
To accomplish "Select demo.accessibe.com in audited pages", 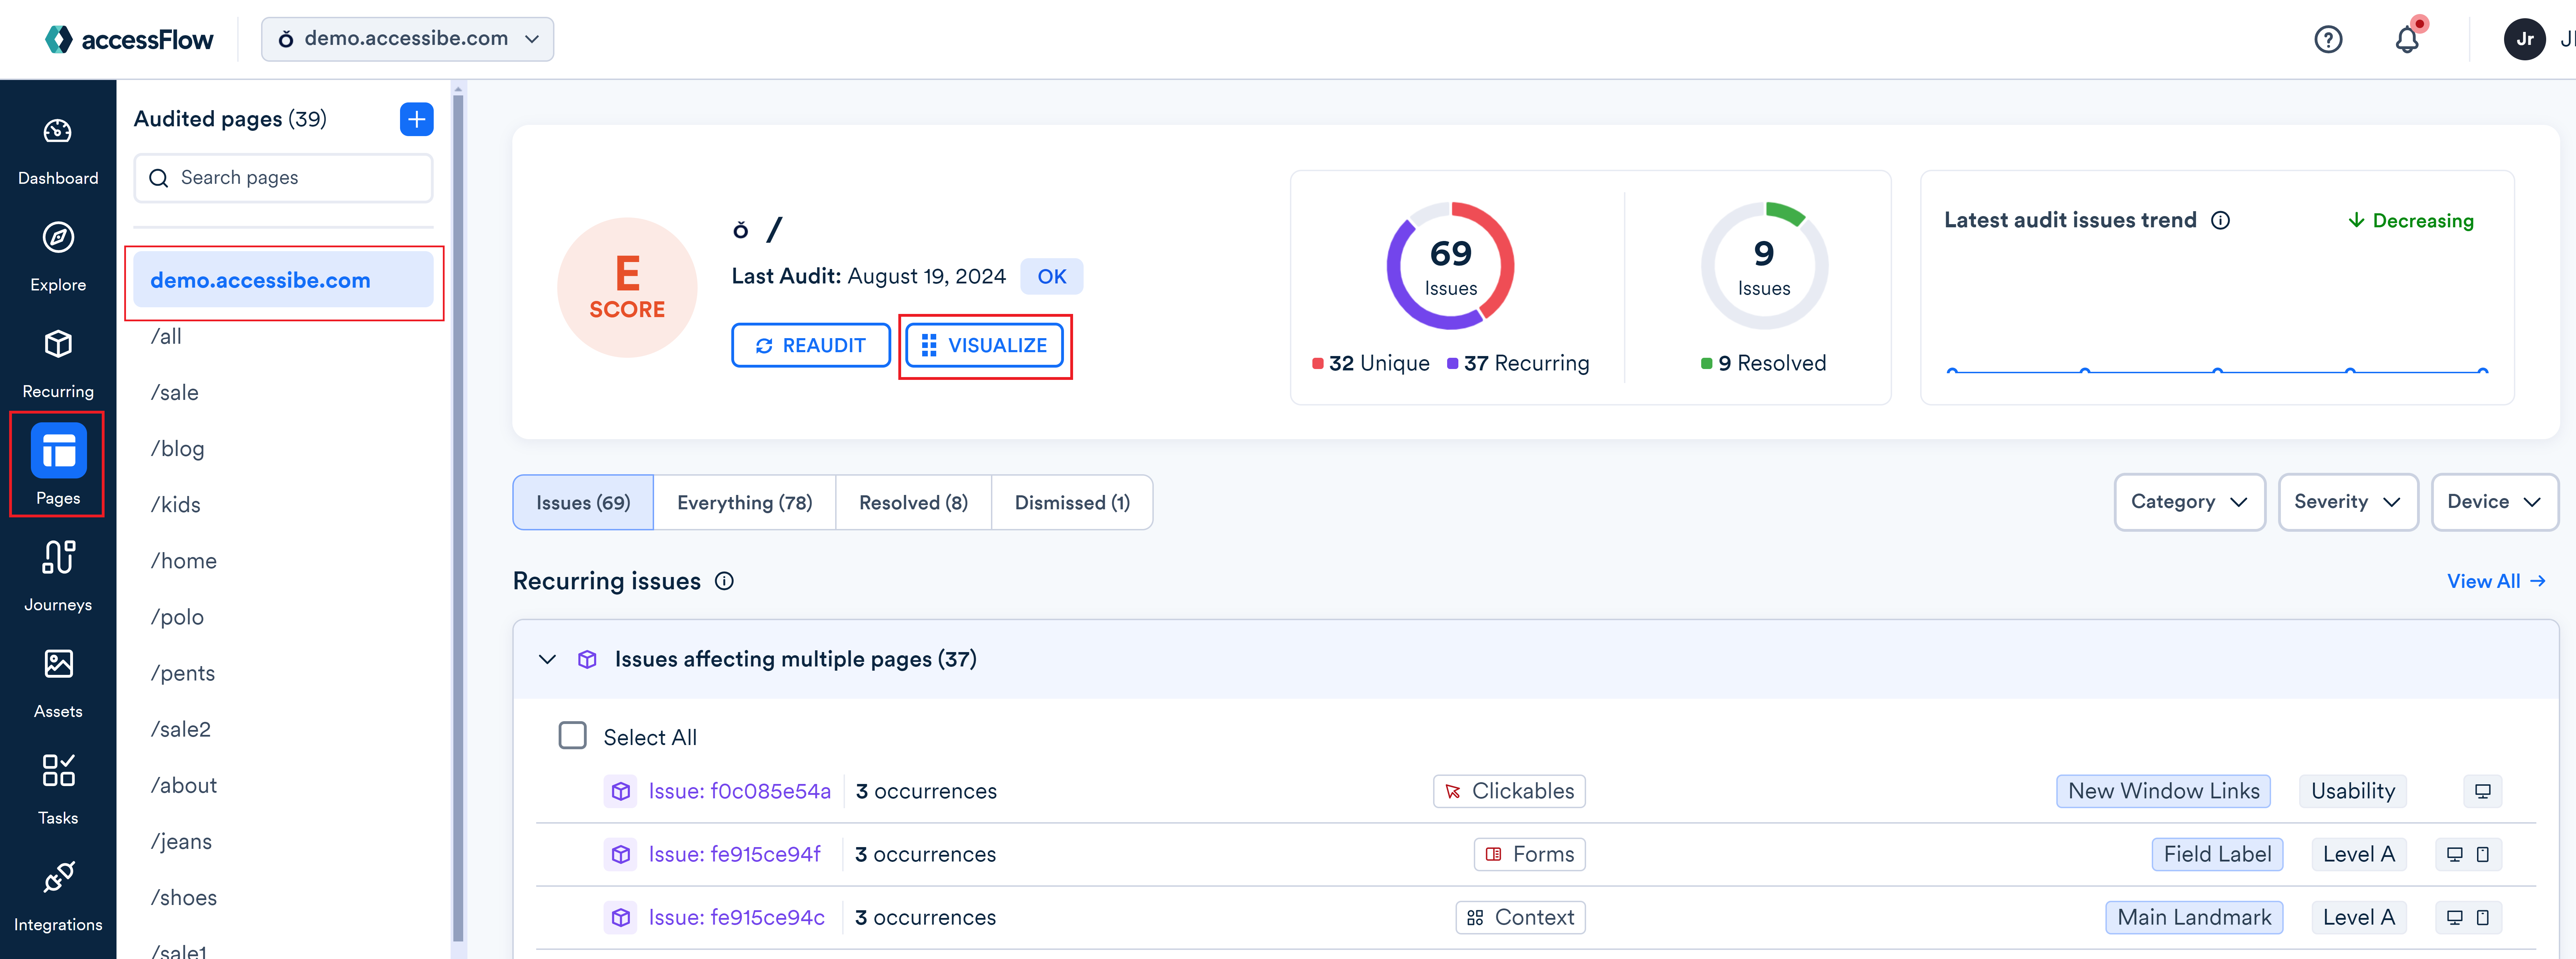I will pyautogui.click(x=283, y=280).
